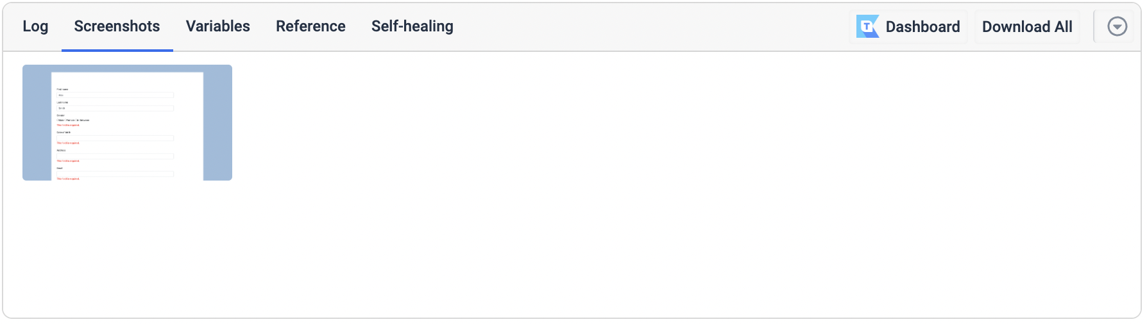Show the Self-healing tab
This screenshot has width=1147, height=324.
pos(412,26)
